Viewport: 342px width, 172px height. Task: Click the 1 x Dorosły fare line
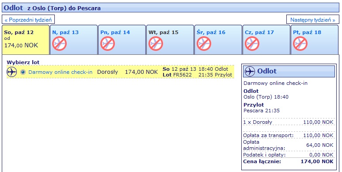tap(289, 122)
